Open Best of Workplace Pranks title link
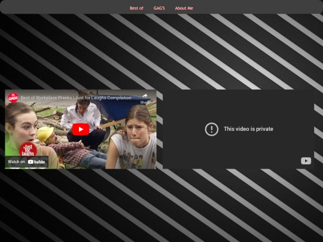 (76, 98)
